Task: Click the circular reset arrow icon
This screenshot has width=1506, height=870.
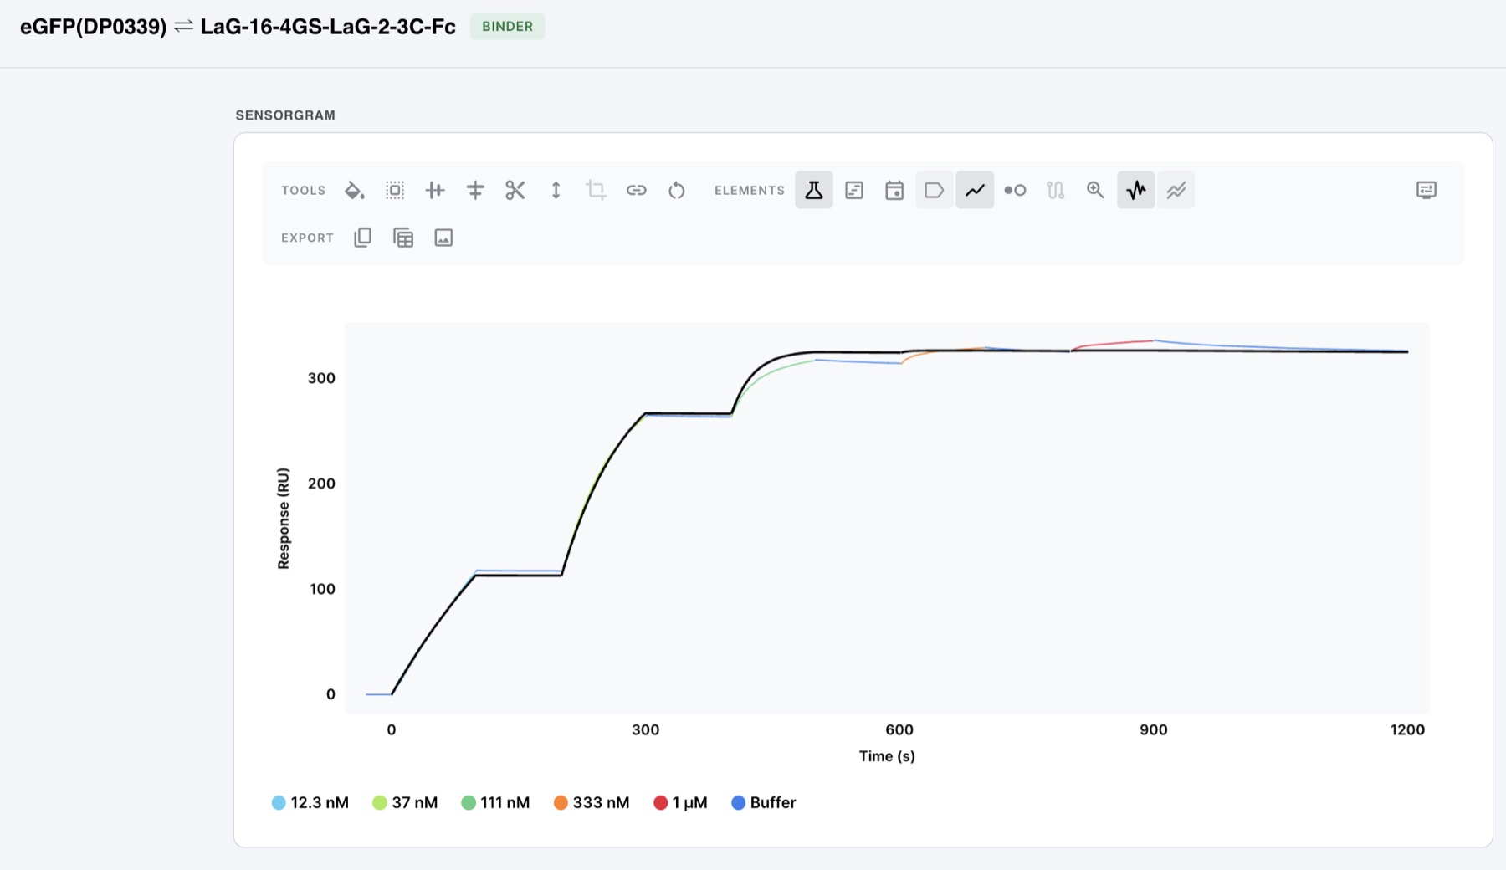Action: tap(677, 191)
